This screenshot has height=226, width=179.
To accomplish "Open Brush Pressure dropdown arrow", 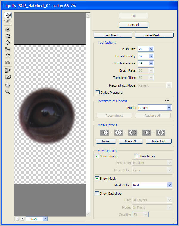I will tap(151, 63).
